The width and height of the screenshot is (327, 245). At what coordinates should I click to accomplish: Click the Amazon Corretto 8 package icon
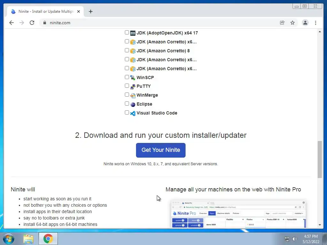(133, 51)
